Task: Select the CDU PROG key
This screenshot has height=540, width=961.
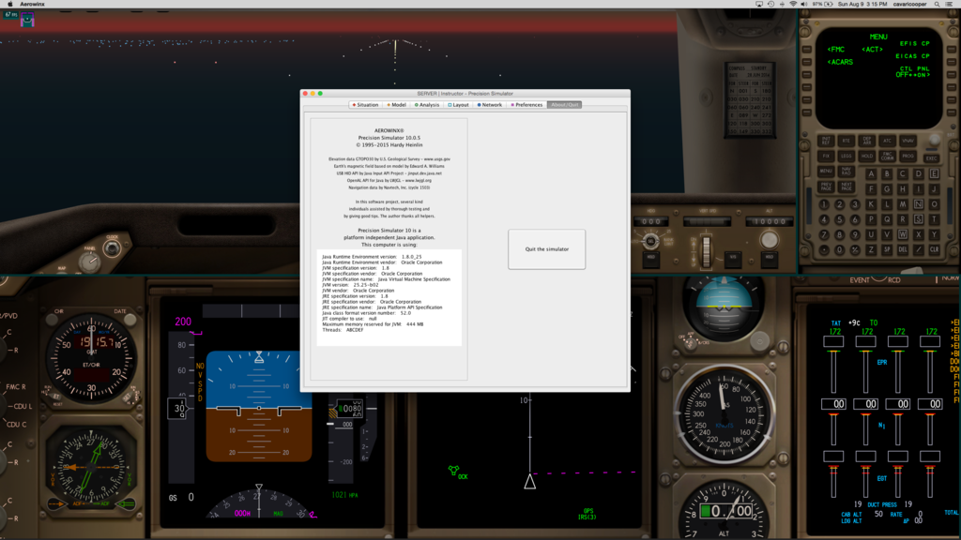Action: tap(908, 156)
